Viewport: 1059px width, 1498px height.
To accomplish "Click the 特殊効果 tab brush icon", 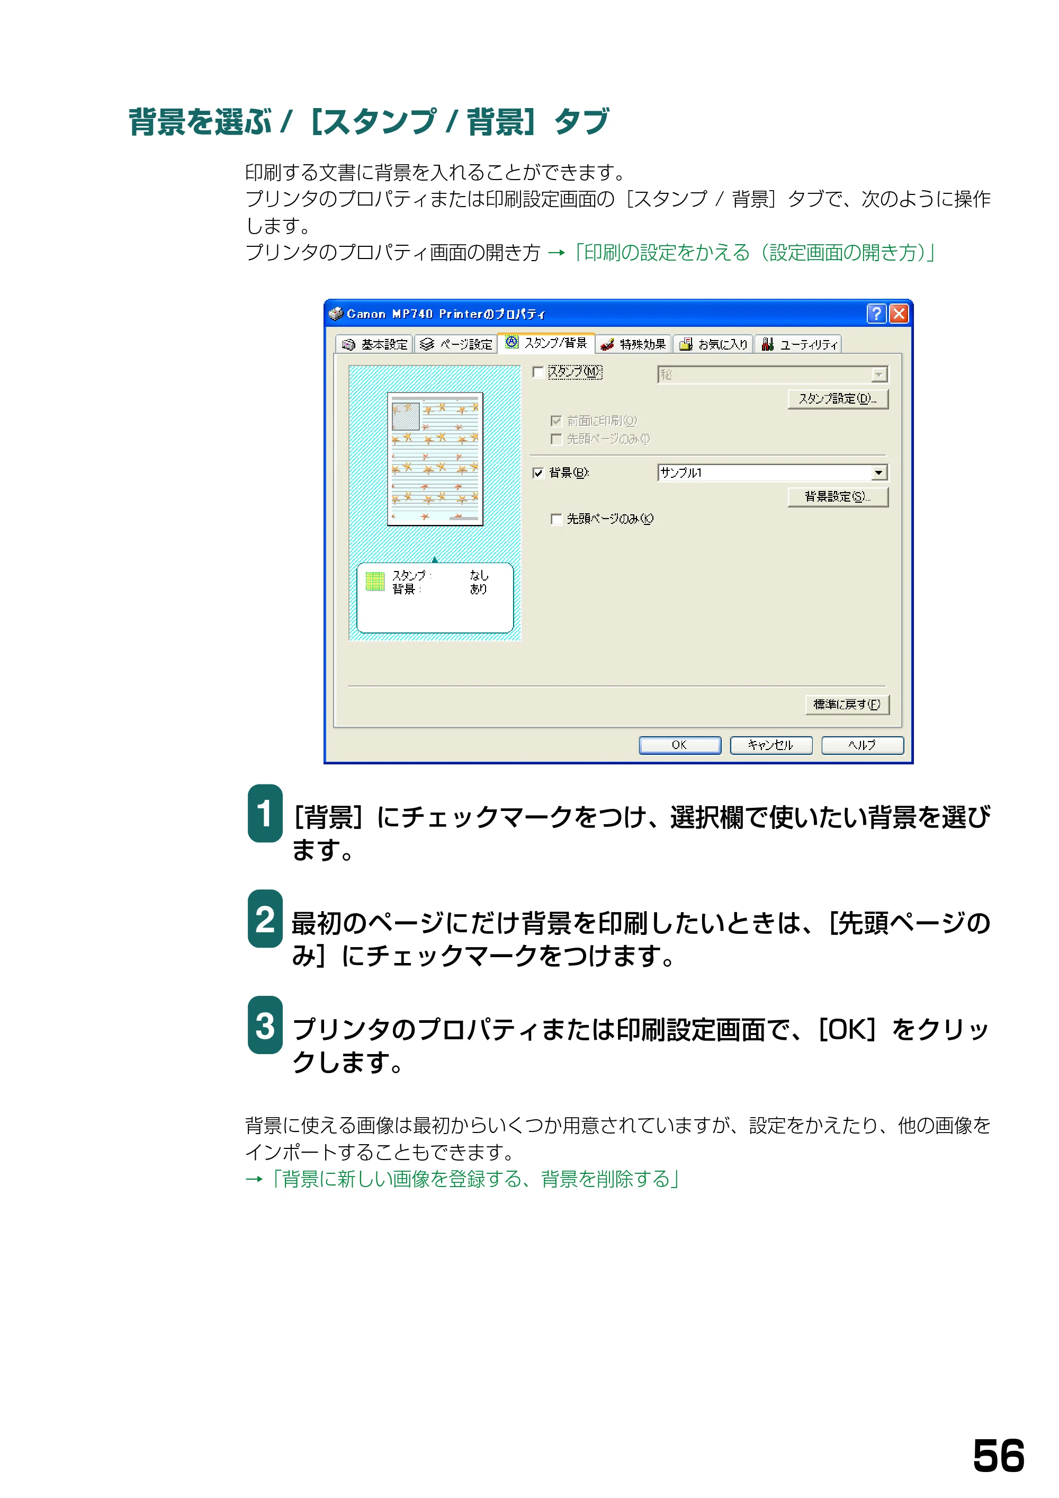I will pos(607,344).
